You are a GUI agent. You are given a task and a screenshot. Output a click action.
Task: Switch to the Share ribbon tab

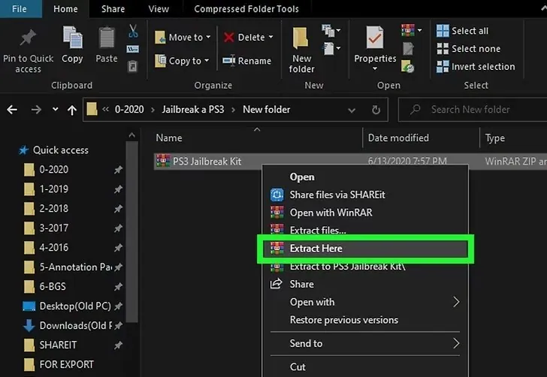[113, 9]
